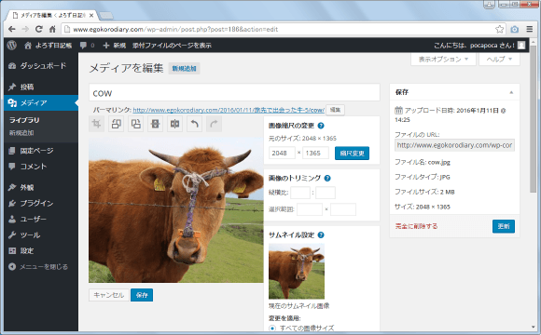Flip image vertically icon
This screenshot has width=541, height=335.
tap(156, 124)
